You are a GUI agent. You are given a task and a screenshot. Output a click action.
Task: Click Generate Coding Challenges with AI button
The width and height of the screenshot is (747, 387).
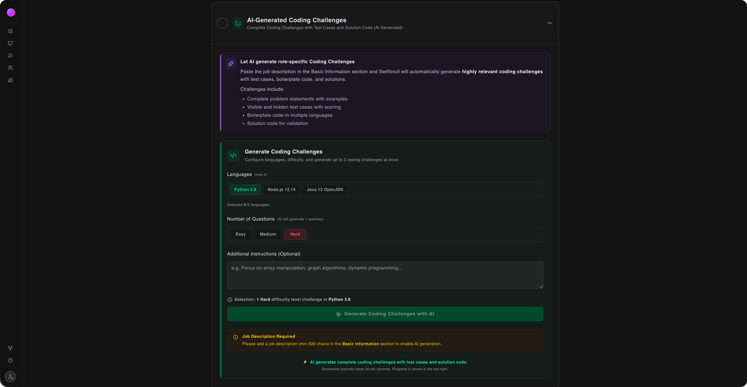click(x=385, y=314)
